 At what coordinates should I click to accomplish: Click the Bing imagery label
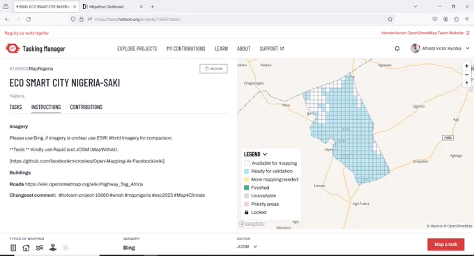[129, 248]
